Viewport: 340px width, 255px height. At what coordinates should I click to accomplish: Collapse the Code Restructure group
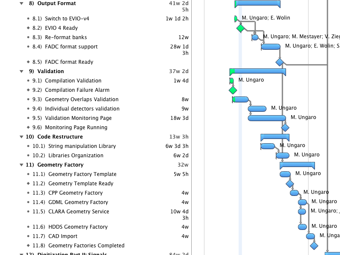(x=22, y=137)
